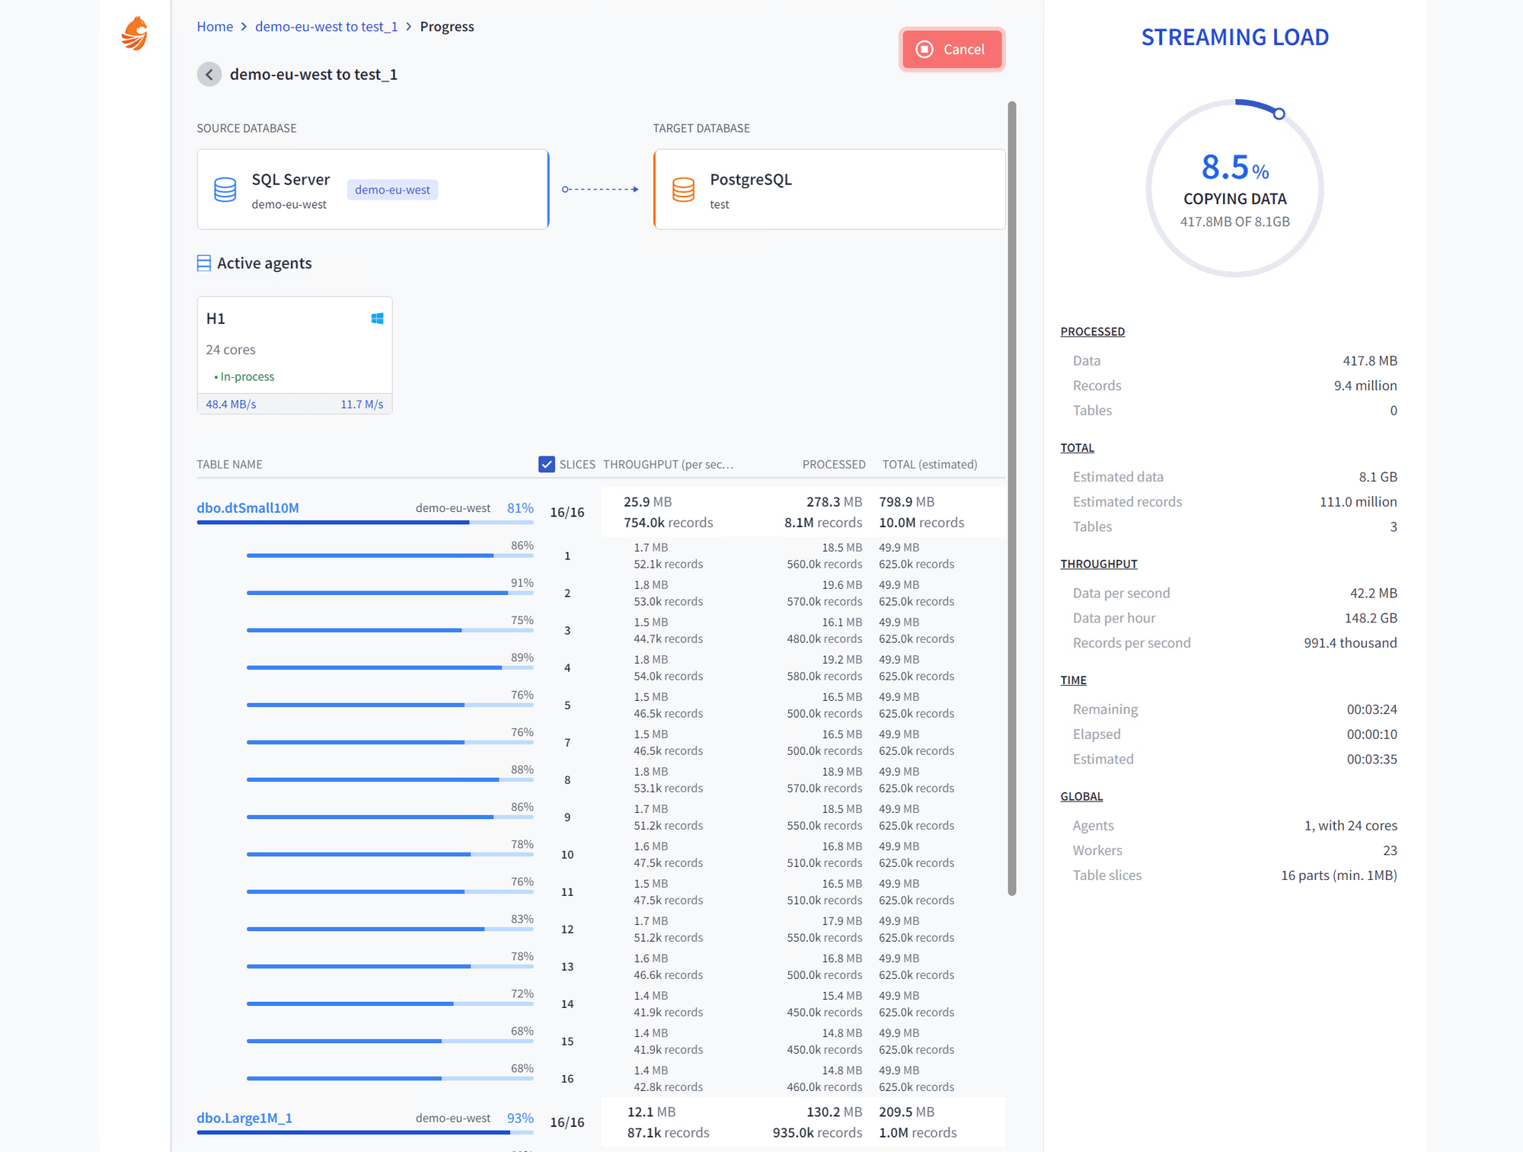Click the progress ring handle dot
This screenshot has height=1152, width=1523.
(1279, 114)
